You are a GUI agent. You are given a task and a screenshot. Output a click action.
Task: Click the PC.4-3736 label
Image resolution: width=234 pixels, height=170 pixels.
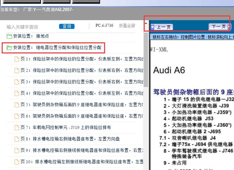pyautogui.click(x=104, y=26)
